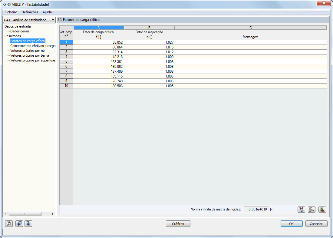The width and height of the screenshot is (333, 238).
Task: Click the cell with value 1.009
Action: coord(149,57)
